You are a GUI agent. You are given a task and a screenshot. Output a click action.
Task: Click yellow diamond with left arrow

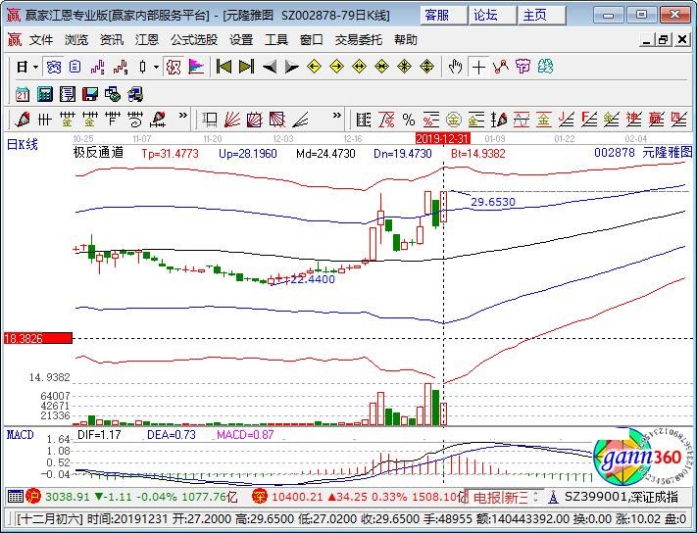click(x=315, y=67)
